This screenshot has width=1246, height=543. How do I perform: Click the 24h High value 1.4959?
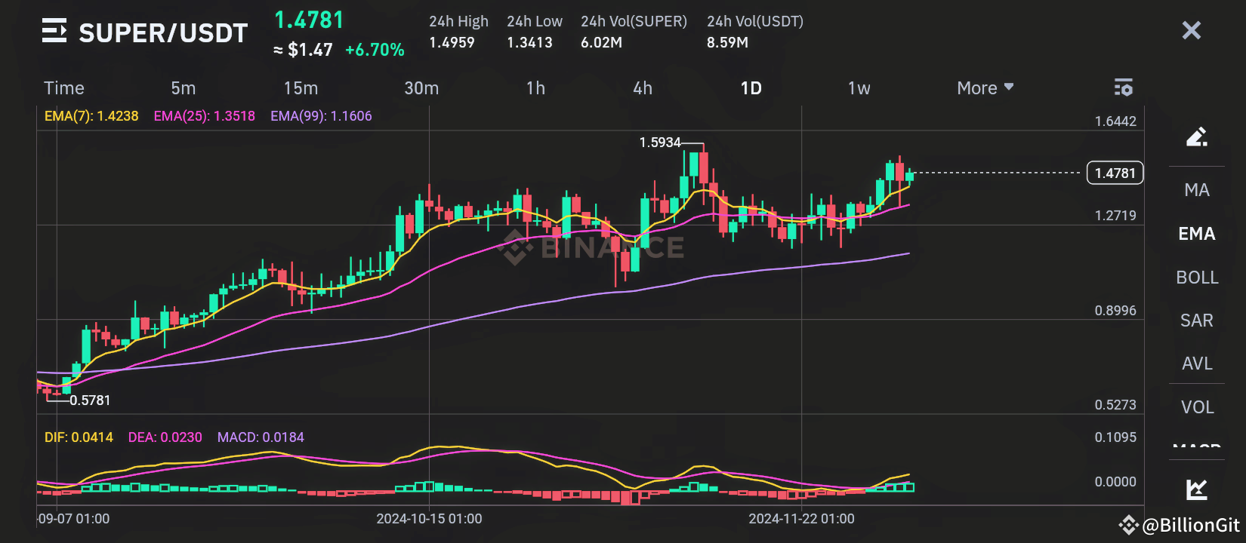452,43
